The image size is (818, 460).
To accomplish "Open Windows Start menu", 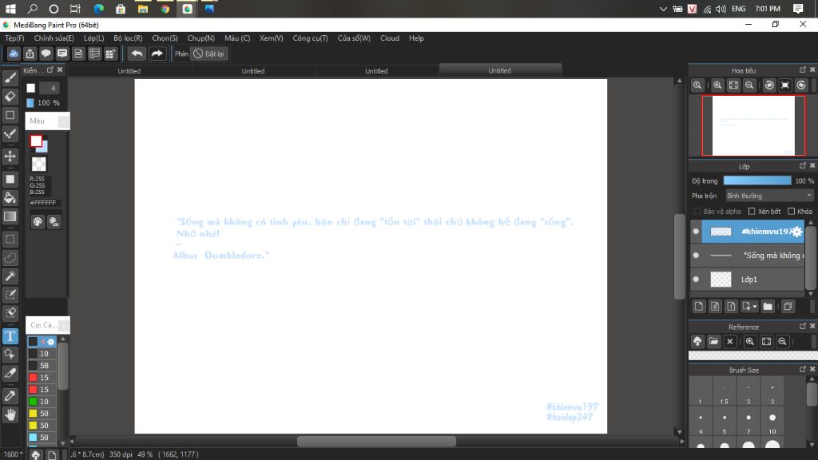I will point(10,9).
